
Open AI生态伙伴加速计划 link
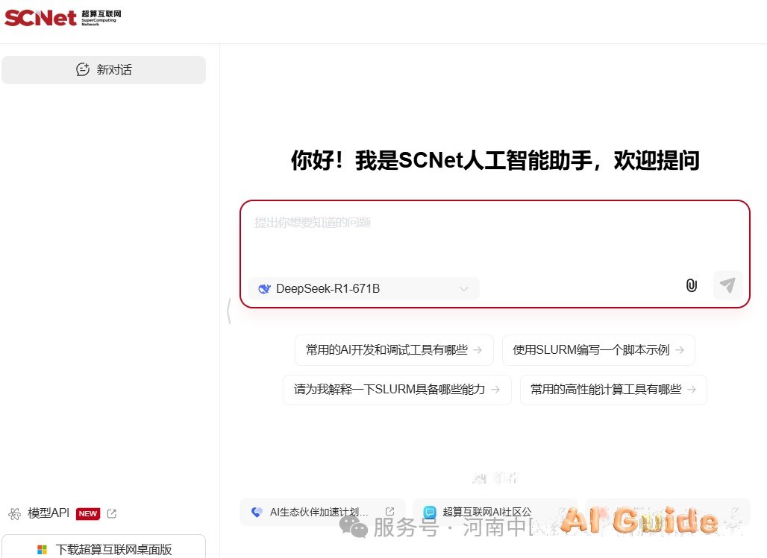(x=323, y=512)
